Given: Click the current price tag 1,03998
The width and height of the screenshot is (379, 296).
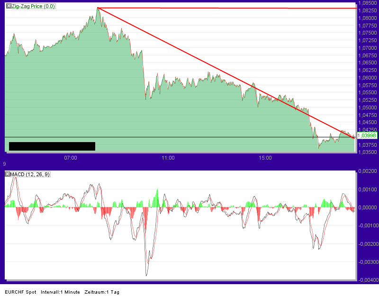Looking at the screenshot, I should pyautogui.click(x=367, y=135).
